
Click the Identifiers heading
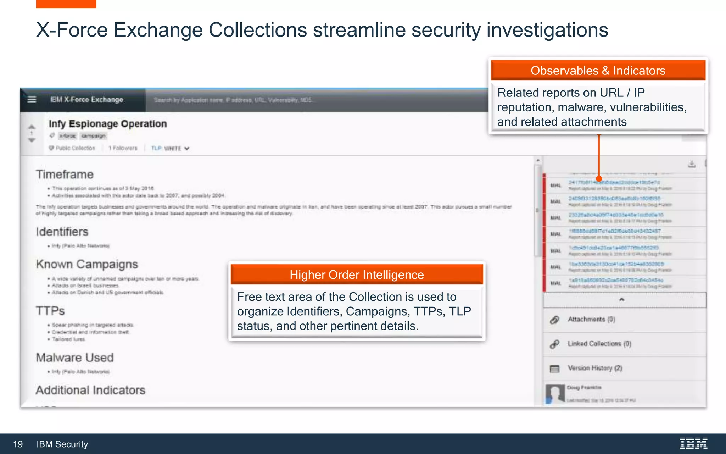pos(62,232)
